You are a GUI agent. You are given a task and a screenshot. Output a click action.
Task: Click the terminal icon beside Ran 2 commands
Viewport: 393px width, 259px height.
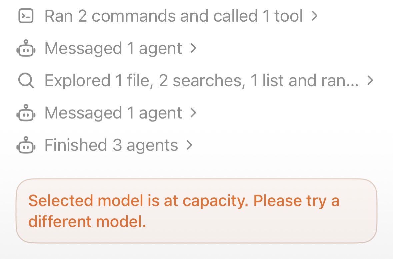click(26, 16)
